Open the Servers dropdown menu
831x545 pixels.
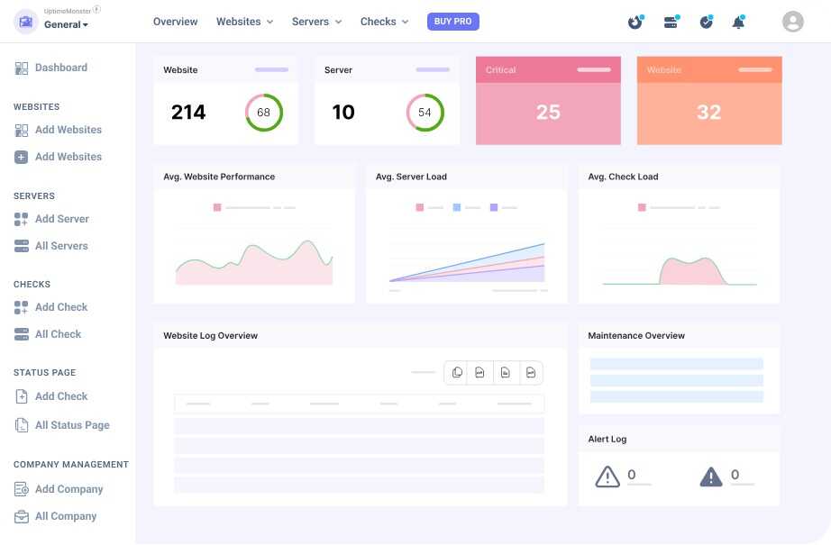(x=315, y=21)
